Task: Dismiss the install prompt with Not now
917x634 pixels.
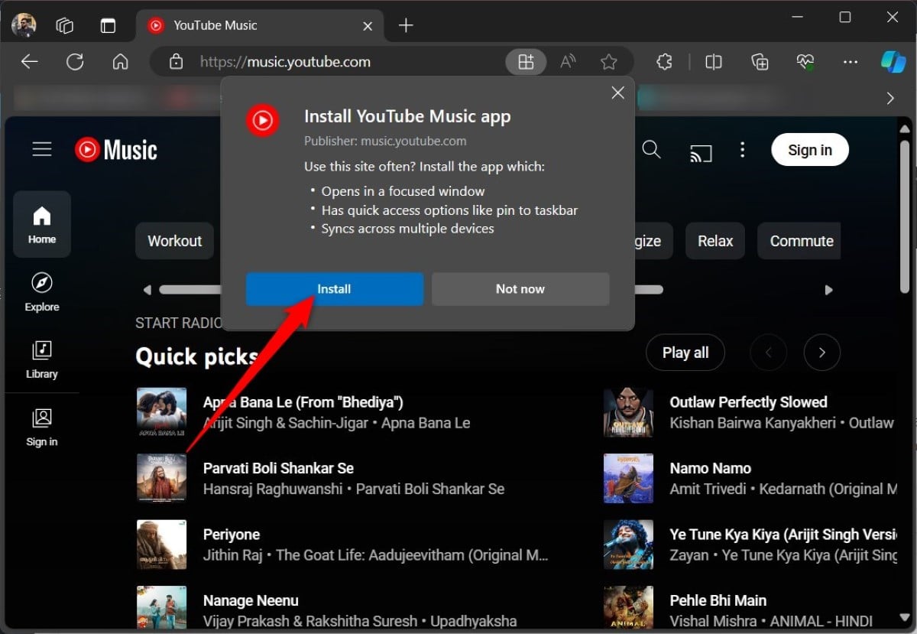Action: pos(520,289)
